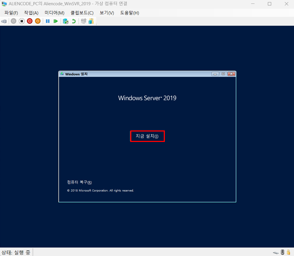Pause the virtual machine

point(48,21)
